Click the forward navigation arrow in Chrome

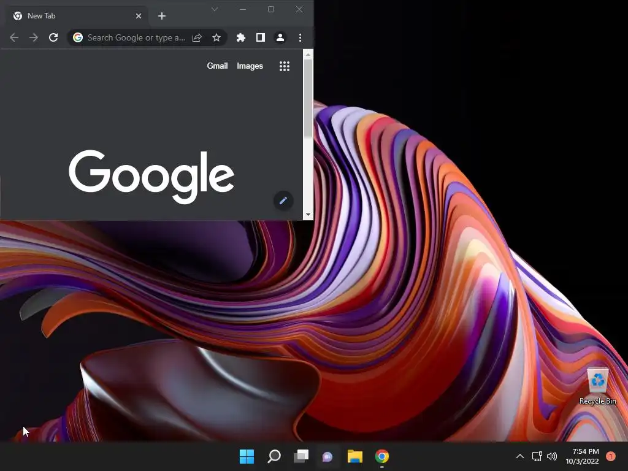click(x=34, y=37)
